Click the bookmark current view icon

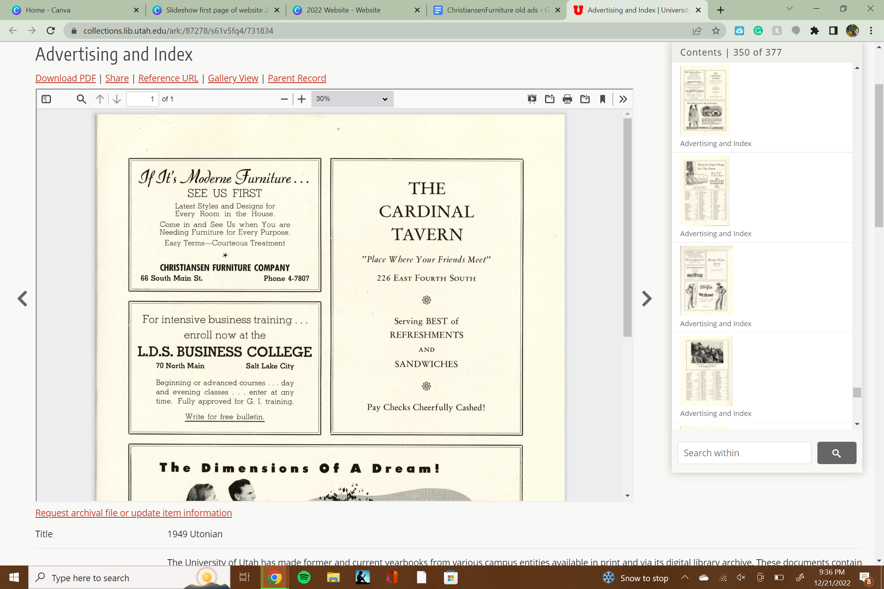coord(603,99)
